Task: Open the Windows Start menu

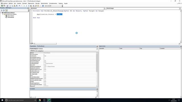Action: 2,100
